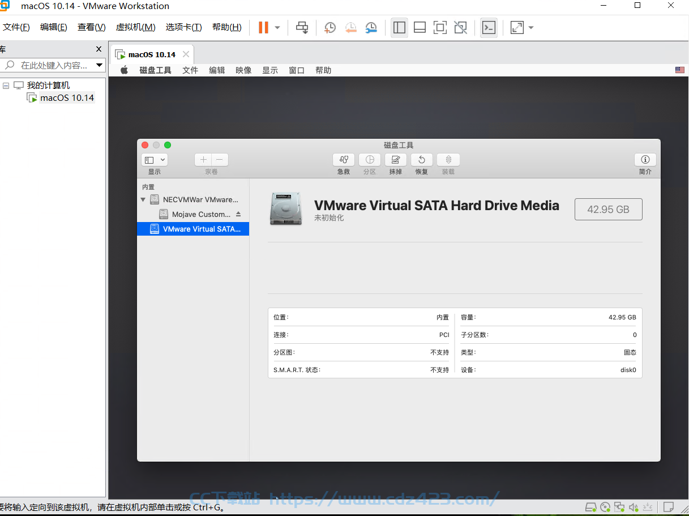Open the dropdown arrow beside the pause button
The width and height of the screenshot is (689, 516).
point(277,27)
